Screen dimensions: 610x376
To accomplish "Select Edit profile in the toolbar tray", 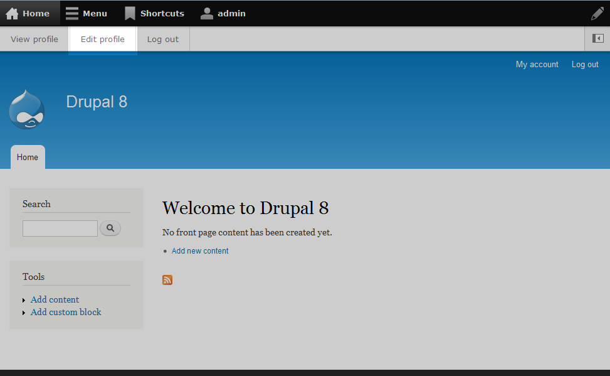I will (103, 39).
